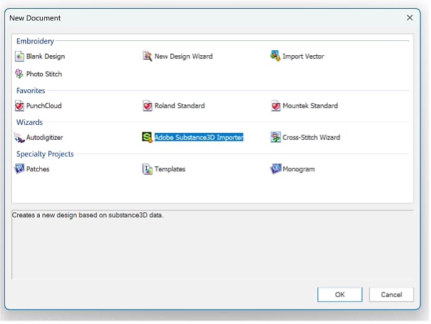The height and width of the screenshot is (324, 431).
Task: Select the Patches project icon
Action: [20, 169]
